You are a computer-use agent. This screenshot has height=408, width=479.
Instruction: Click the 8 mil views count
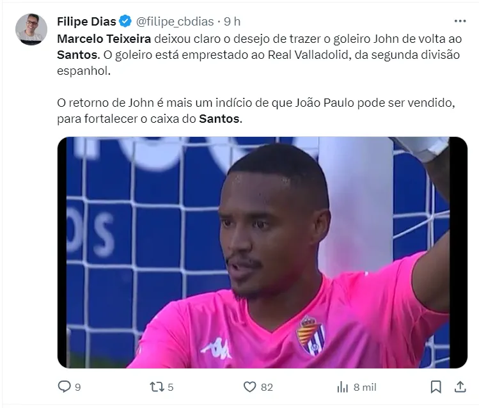pyautogui.click(x=365, y=388)
